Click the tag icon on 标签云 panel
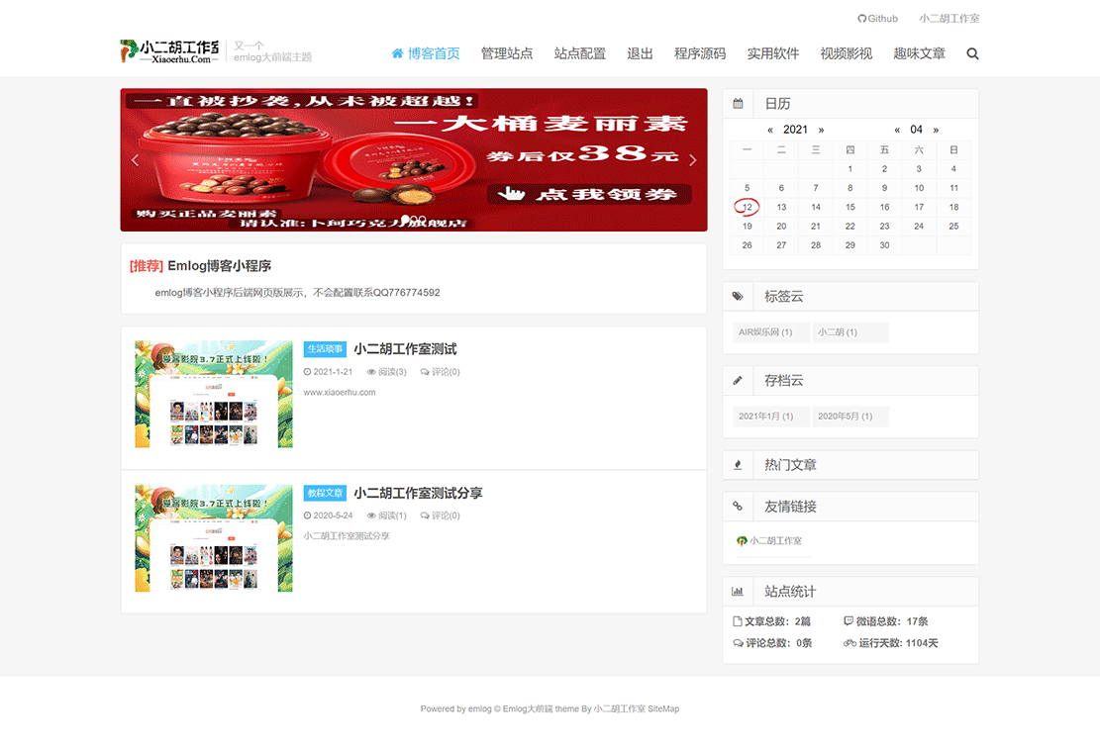The image size is (1100, 749). pos(738,296)
